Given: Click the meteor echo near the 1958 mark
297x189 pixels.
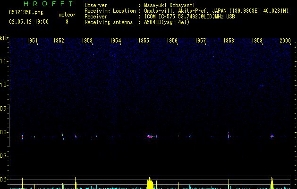Looking at the screenshot, I should pyautogui.click(x=229, y=136).
